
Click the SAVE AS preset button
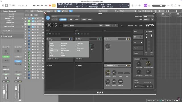[107, 25]
